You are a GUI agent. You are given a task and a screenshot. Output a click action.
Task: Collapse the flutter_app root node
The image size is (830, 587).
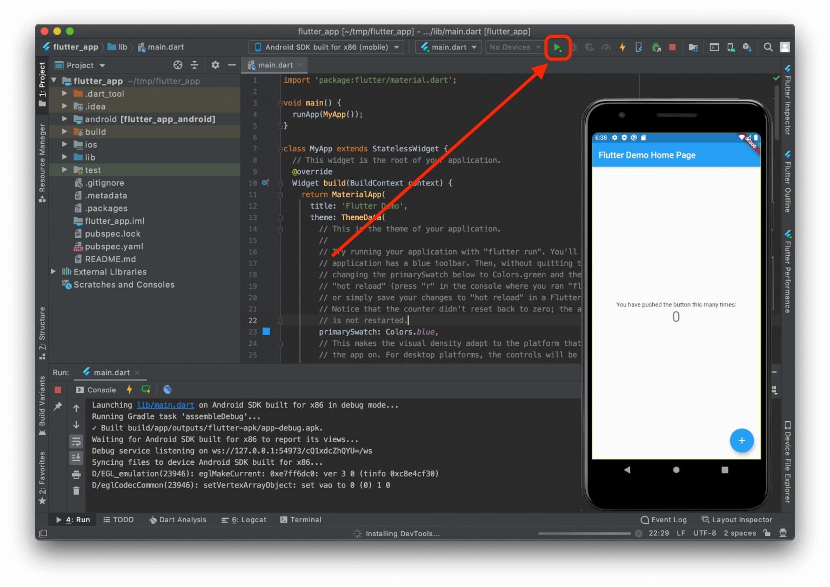click(54, 81)
